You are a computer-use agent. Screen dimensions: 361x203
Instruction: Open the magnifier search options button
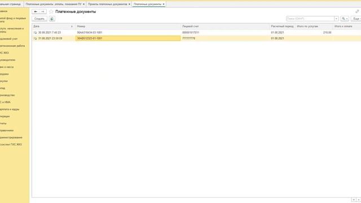coord(345,19)
